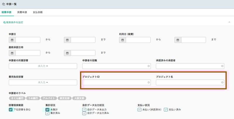Open calendar for 利用日 (経費) end date
This screenshot has width=234, height=119.
(178, 40)
